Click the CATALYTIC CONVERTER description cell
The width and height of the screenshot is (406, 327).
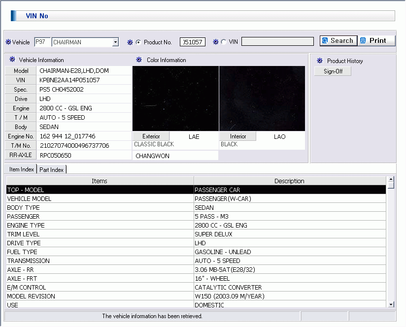tap(290, 287)
